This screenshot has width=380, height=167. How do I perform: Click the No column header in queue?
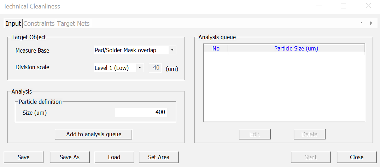tap(216, 48)
